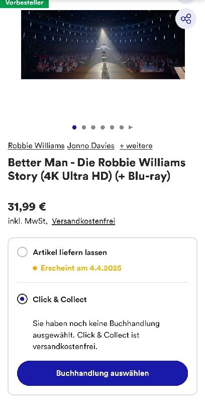Open the concert stage product image

coord(103,44)
